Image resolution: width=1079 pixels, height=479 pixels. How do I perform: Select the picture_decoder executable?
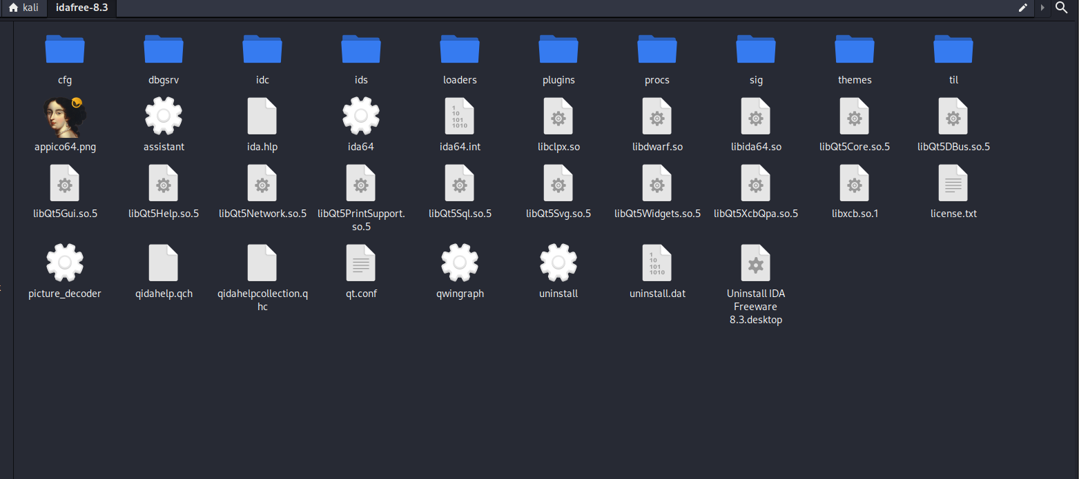pos(65,263)
